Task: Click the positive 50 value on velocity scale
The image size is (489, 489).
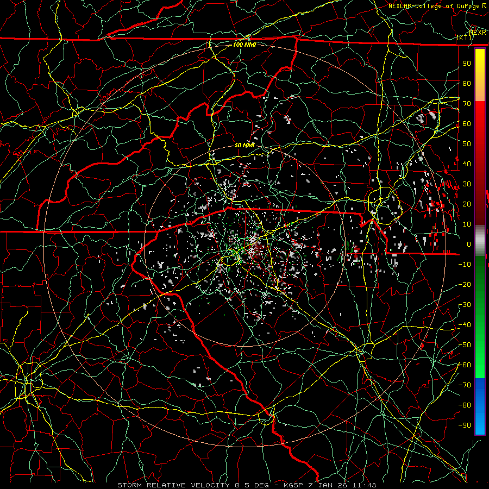Action: (467, 144)
